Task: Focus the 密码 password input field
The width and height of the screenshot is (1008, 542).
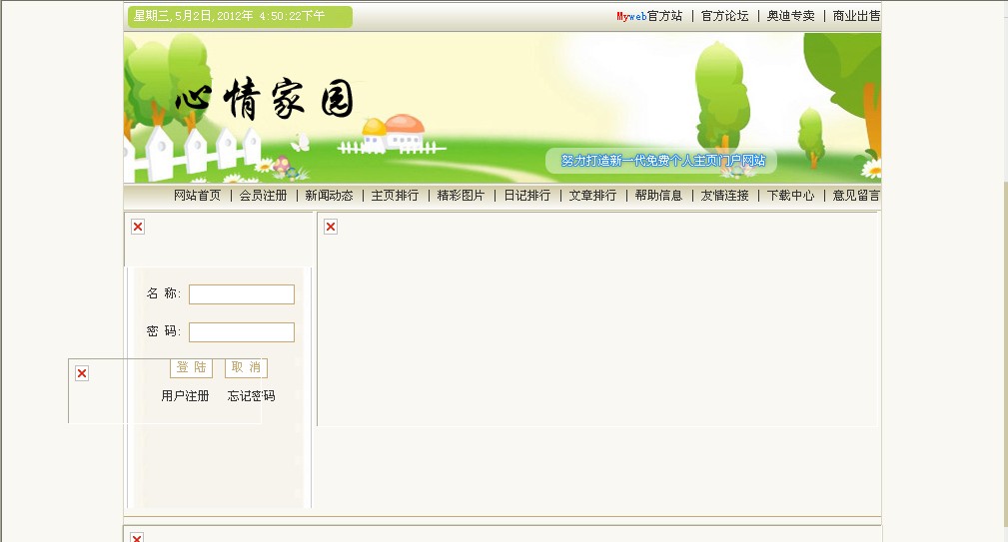Action: 242,332
